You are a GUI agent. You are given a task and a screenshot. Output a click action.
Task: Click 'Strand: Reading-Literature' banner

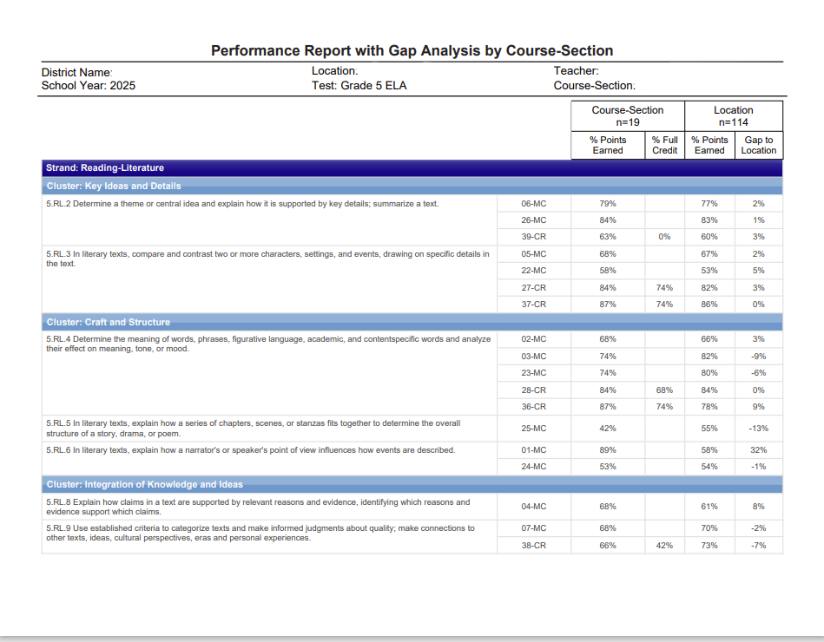point(412,168)
